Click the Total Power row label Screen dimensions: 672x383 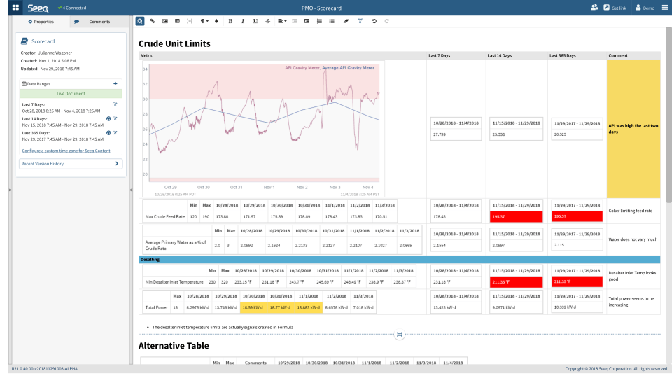pos(156,307)
